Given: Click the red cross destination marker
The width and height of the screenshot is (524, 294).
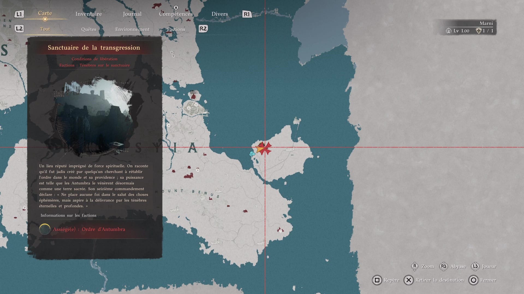Looking at the screenshot, I should pyautogui.click(x=265, y=148).
